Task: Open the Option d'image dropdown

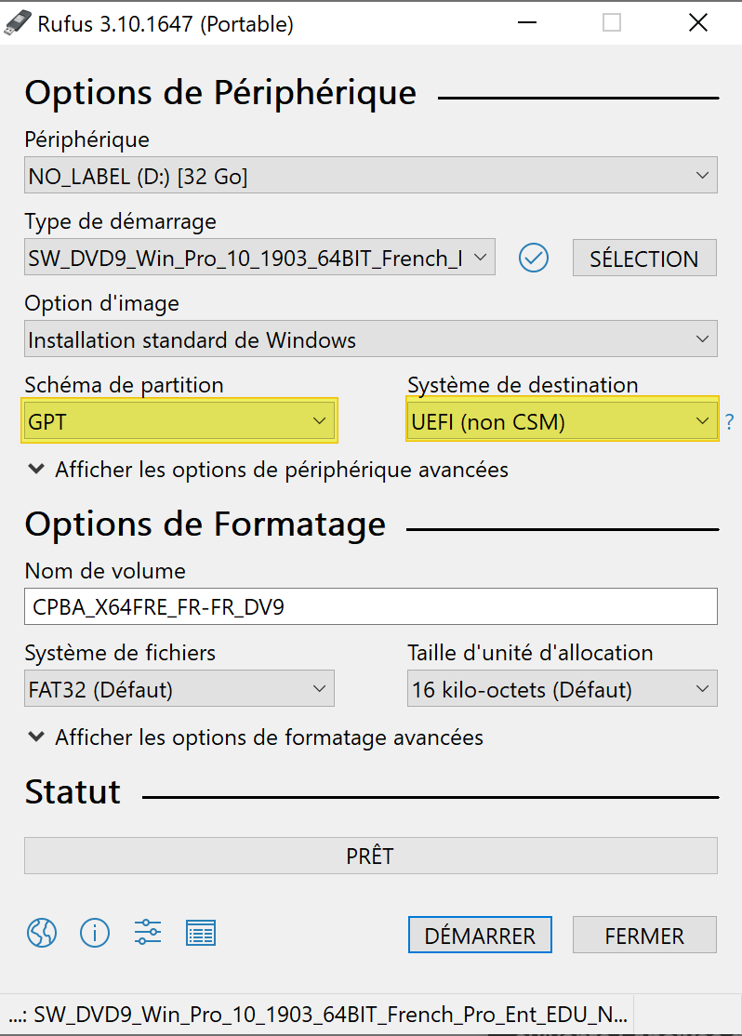Action: click(x=370, y=339)
